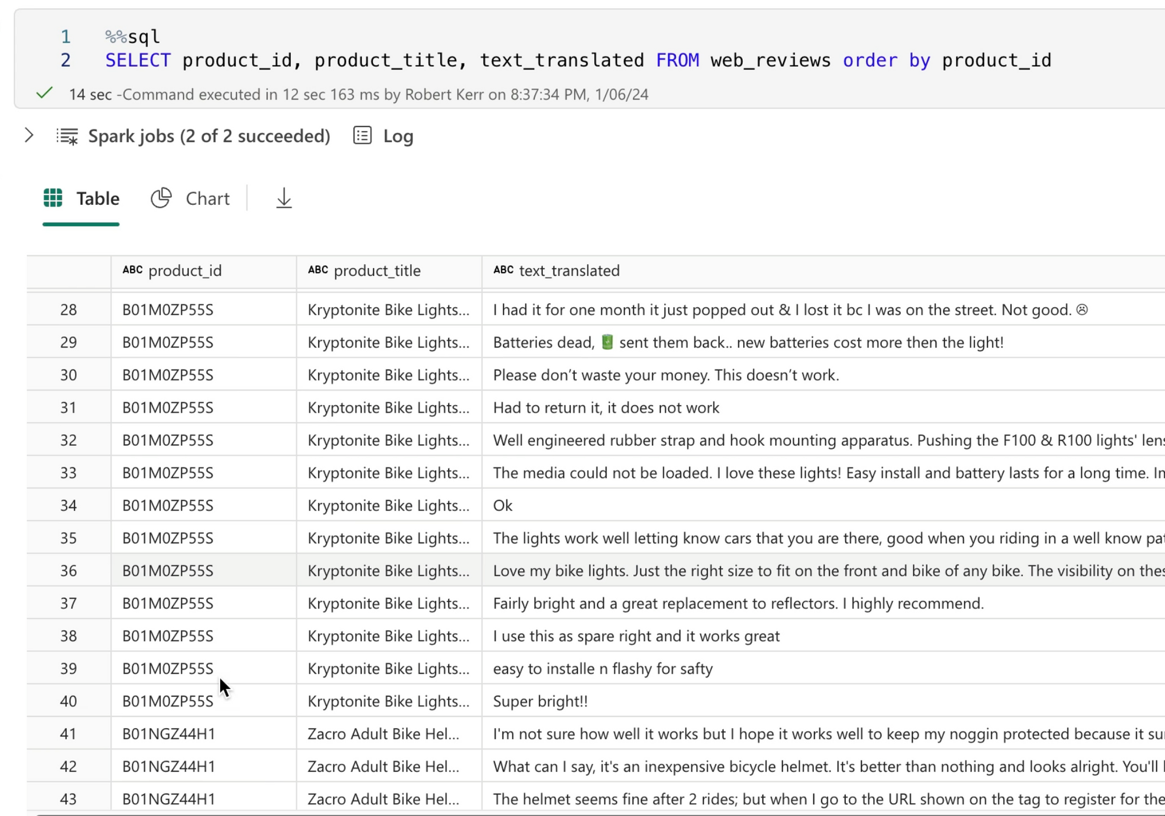Click the Zacro Adult Bike Hel... cell in row 41
1165x816 pixels.
coord(383,734)
